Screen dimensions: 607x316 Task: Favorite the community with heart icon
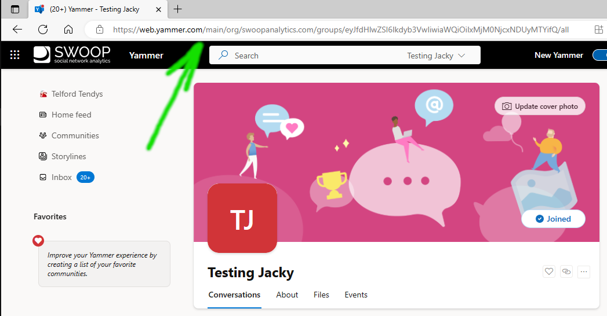(x=549, y=271)
